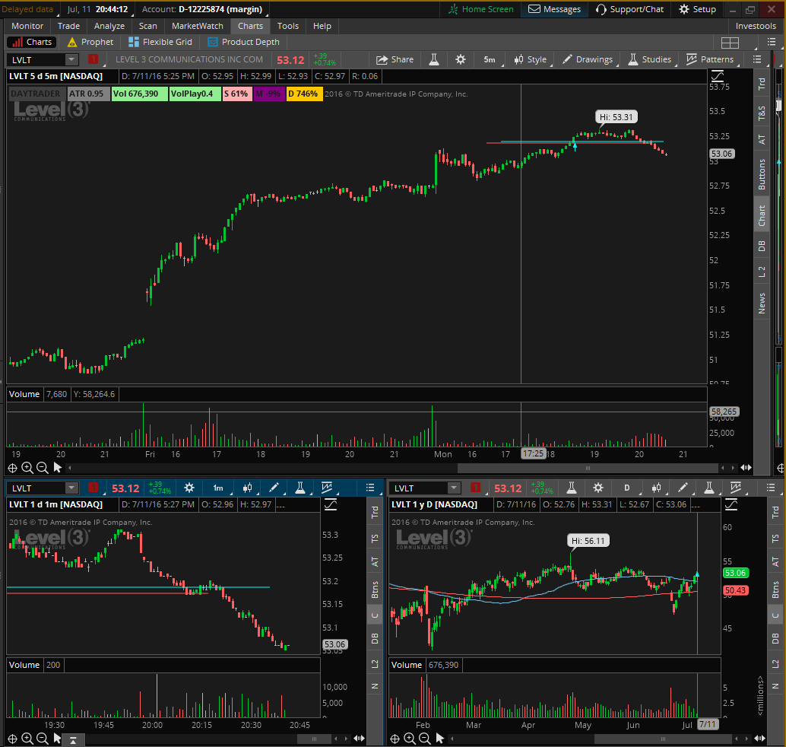Zoom in on the 1m chart
The height and width of the screenshot is (747, 786).
(27, 739)
